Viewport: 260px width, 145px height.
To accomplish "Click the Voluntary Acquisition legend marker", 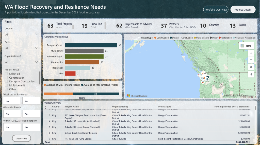I will (234, 38).
